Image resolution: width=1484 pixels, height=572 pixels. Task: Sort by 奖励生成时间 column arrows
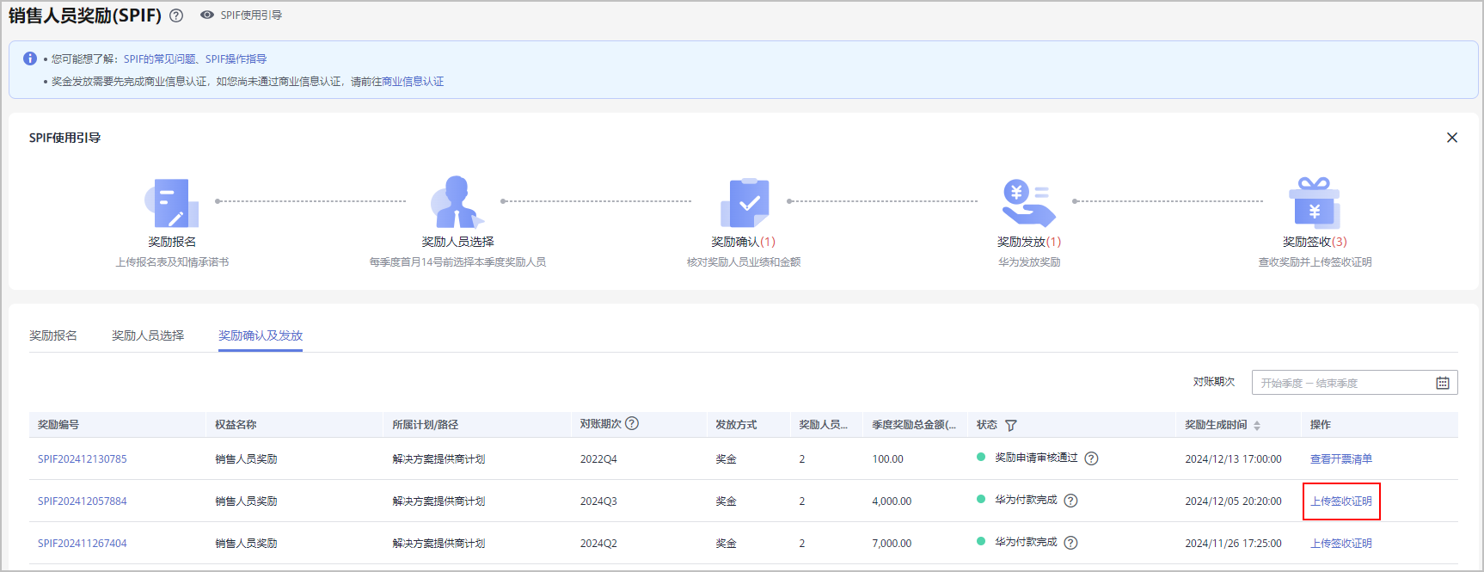(1257, 425)
